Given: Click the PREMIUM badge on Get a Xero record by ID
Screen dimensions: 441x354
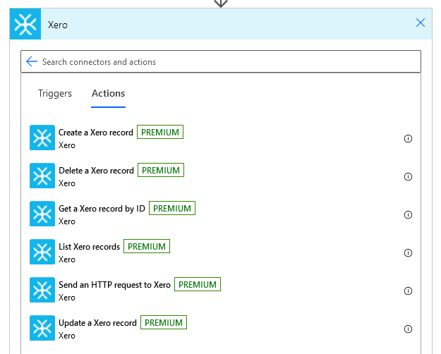Looking at the screenshot, I should [172, 208].
